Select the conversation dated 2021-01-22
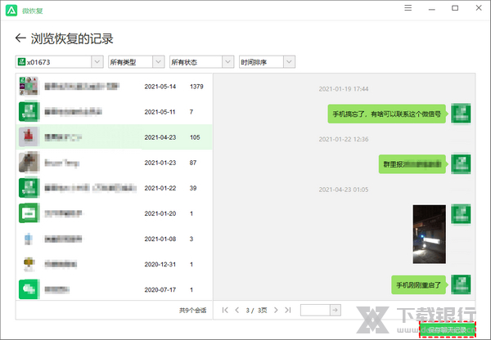The image size is (491, 340). 114,188
